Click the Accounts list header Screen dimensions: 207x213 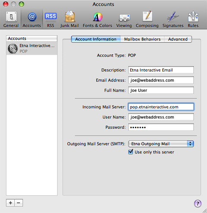click(x=32, y=38)
